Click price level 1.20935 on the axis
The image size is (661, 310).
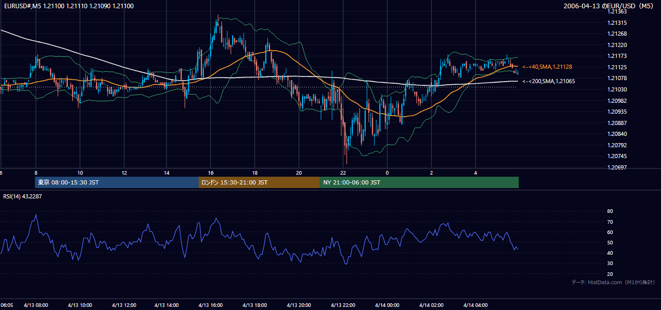(618, 112)
